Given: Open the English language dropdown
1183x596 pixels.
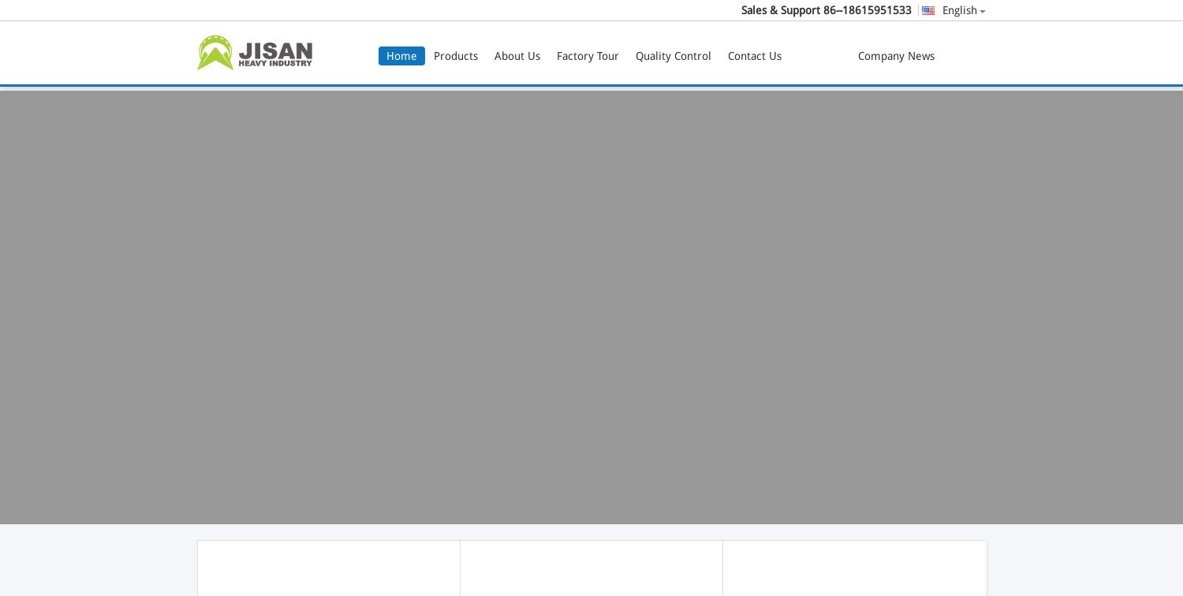Looking at the screenshot, I should click(960, 10).
